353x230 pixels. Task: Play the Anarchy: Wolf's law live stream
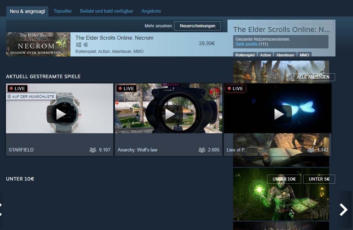[169, 114]
